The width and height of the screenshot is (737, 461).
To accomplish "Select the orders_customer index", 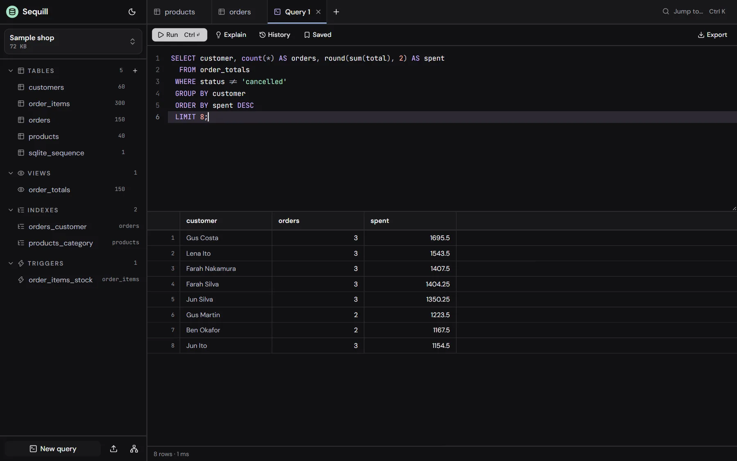I will (x=73, y=227).
